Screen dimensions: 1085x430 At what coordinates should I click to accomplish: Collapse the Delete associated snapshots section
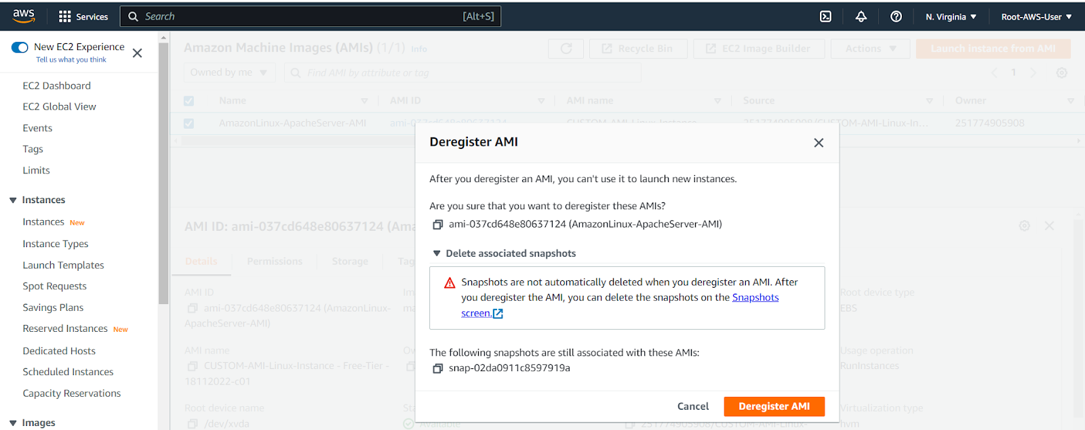point(437,253)
